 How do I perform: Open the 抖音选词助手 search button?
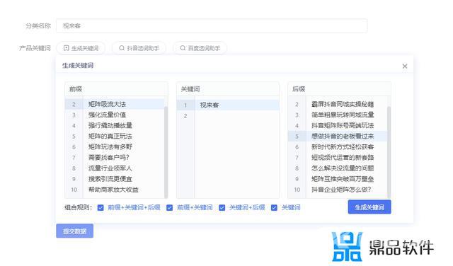tap(139, 48)
